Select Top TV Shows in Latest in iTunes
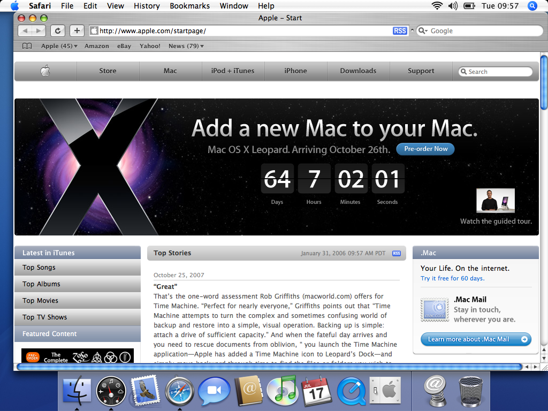Viewport: 548px width, 411px height. [78, 317]
